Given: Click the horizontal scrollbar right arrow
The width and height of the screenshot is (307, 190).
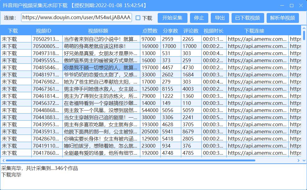Looking at the screenshot, I should (x=298, y=161).
